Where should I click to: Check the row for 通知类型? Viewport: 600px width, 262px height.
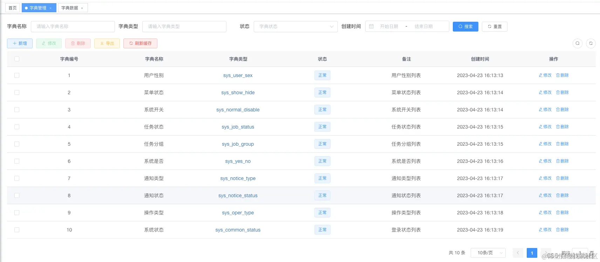click(x=17, y=178)
